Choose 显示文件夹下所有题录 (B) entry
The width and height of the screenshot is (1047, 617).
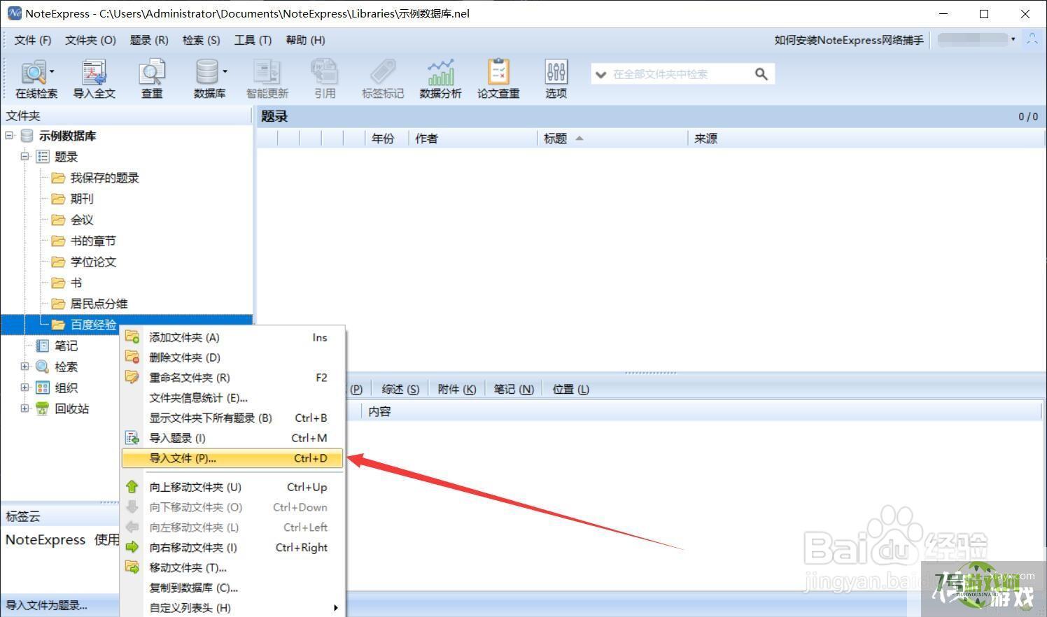point(232,418)
